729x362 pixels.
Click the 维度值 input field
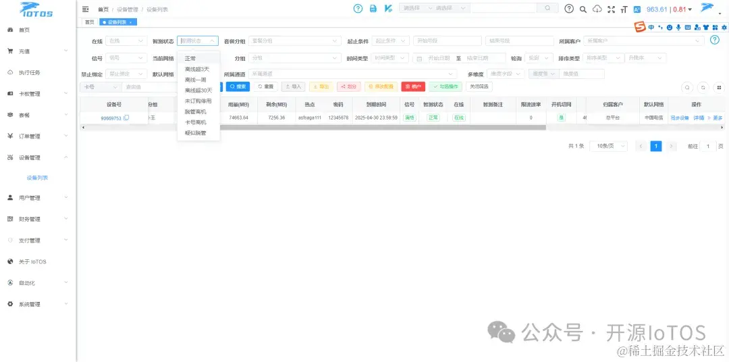coord(582,74)
